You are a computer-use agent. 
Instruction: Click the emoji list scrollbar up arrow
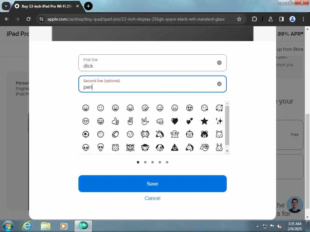point(227,103)
